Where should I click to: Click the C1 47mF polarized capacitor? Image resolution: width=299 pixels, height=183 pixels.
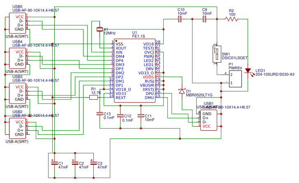(55, 163)
